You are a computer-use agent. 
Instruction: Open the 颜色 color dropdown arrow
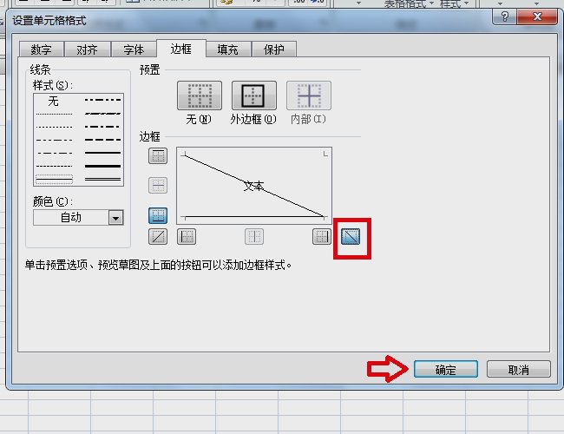[115, 218]
